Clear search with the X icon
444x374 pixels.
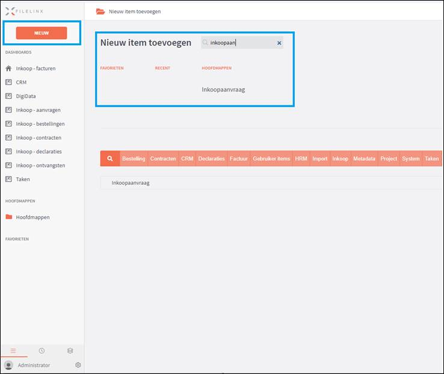[279, 43]
